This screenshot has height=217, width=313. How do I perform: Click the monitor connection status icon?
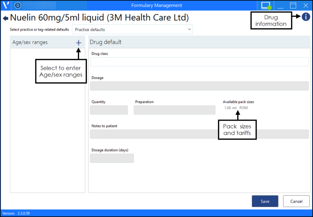266,6
